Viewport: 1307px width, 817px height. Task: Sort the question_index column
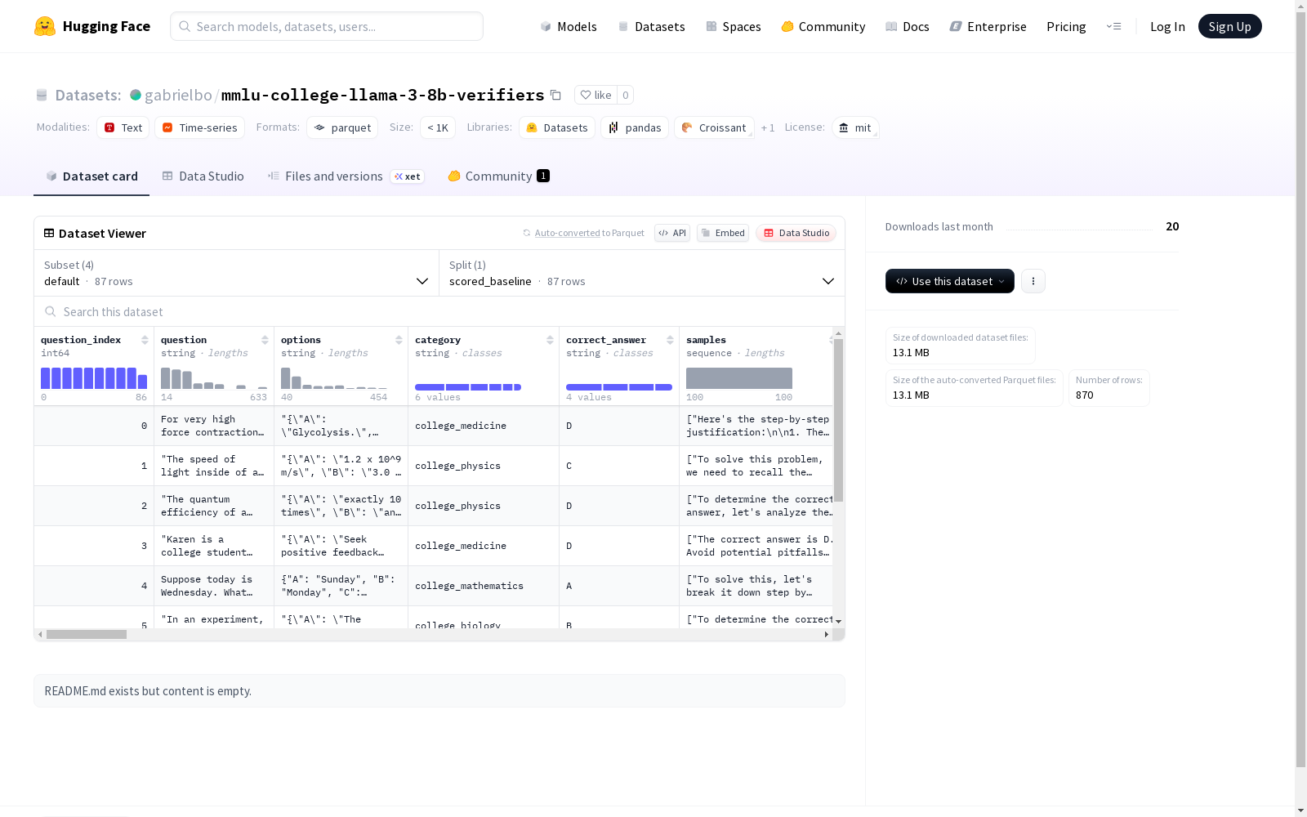(x=145, y=340)
